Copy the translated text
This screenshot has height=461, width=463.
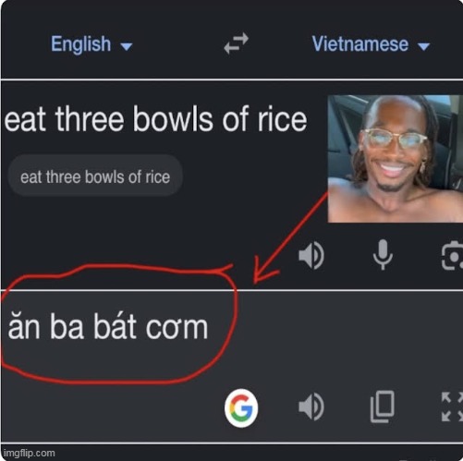click(383, 406)
